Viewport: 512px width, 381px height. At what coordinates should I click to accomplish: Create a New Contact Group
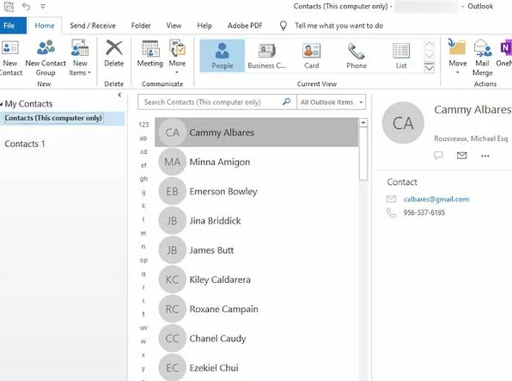click(46, 58)
